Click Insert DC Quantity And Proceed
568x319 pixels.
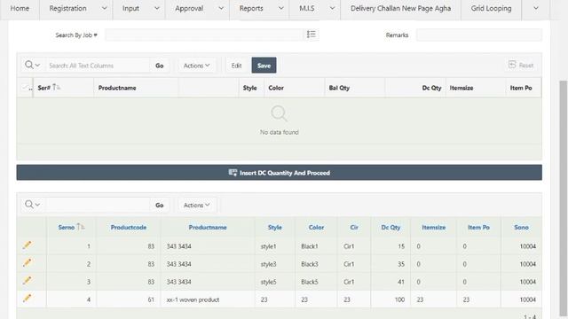click(x=280, y=173)
